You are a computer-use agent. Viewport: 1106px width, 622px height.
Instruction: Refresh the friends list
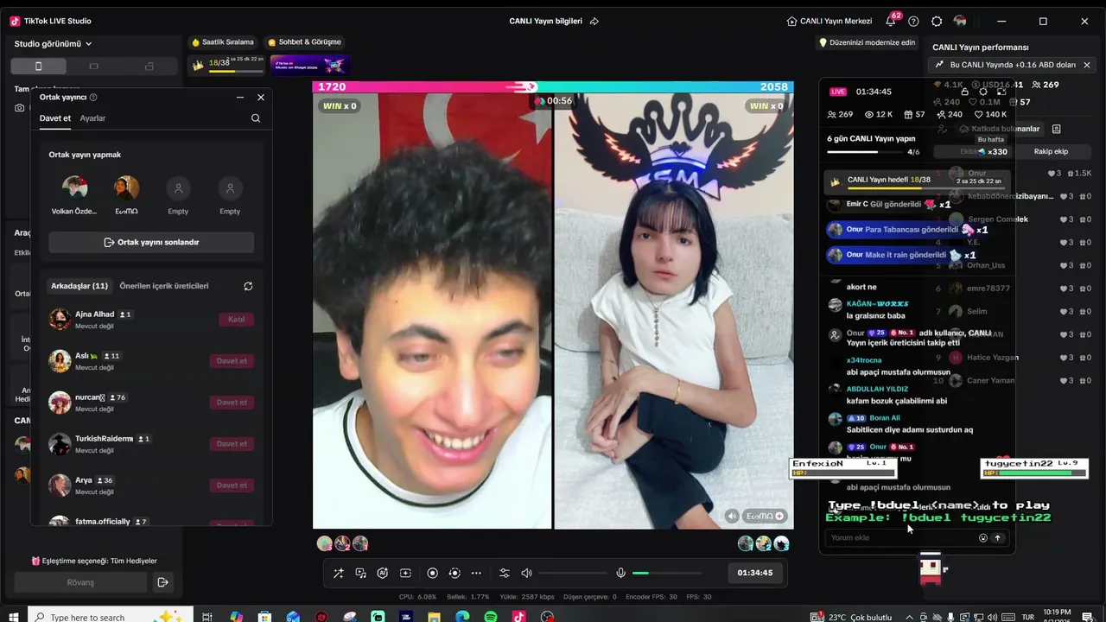click(x=248, y=286)
